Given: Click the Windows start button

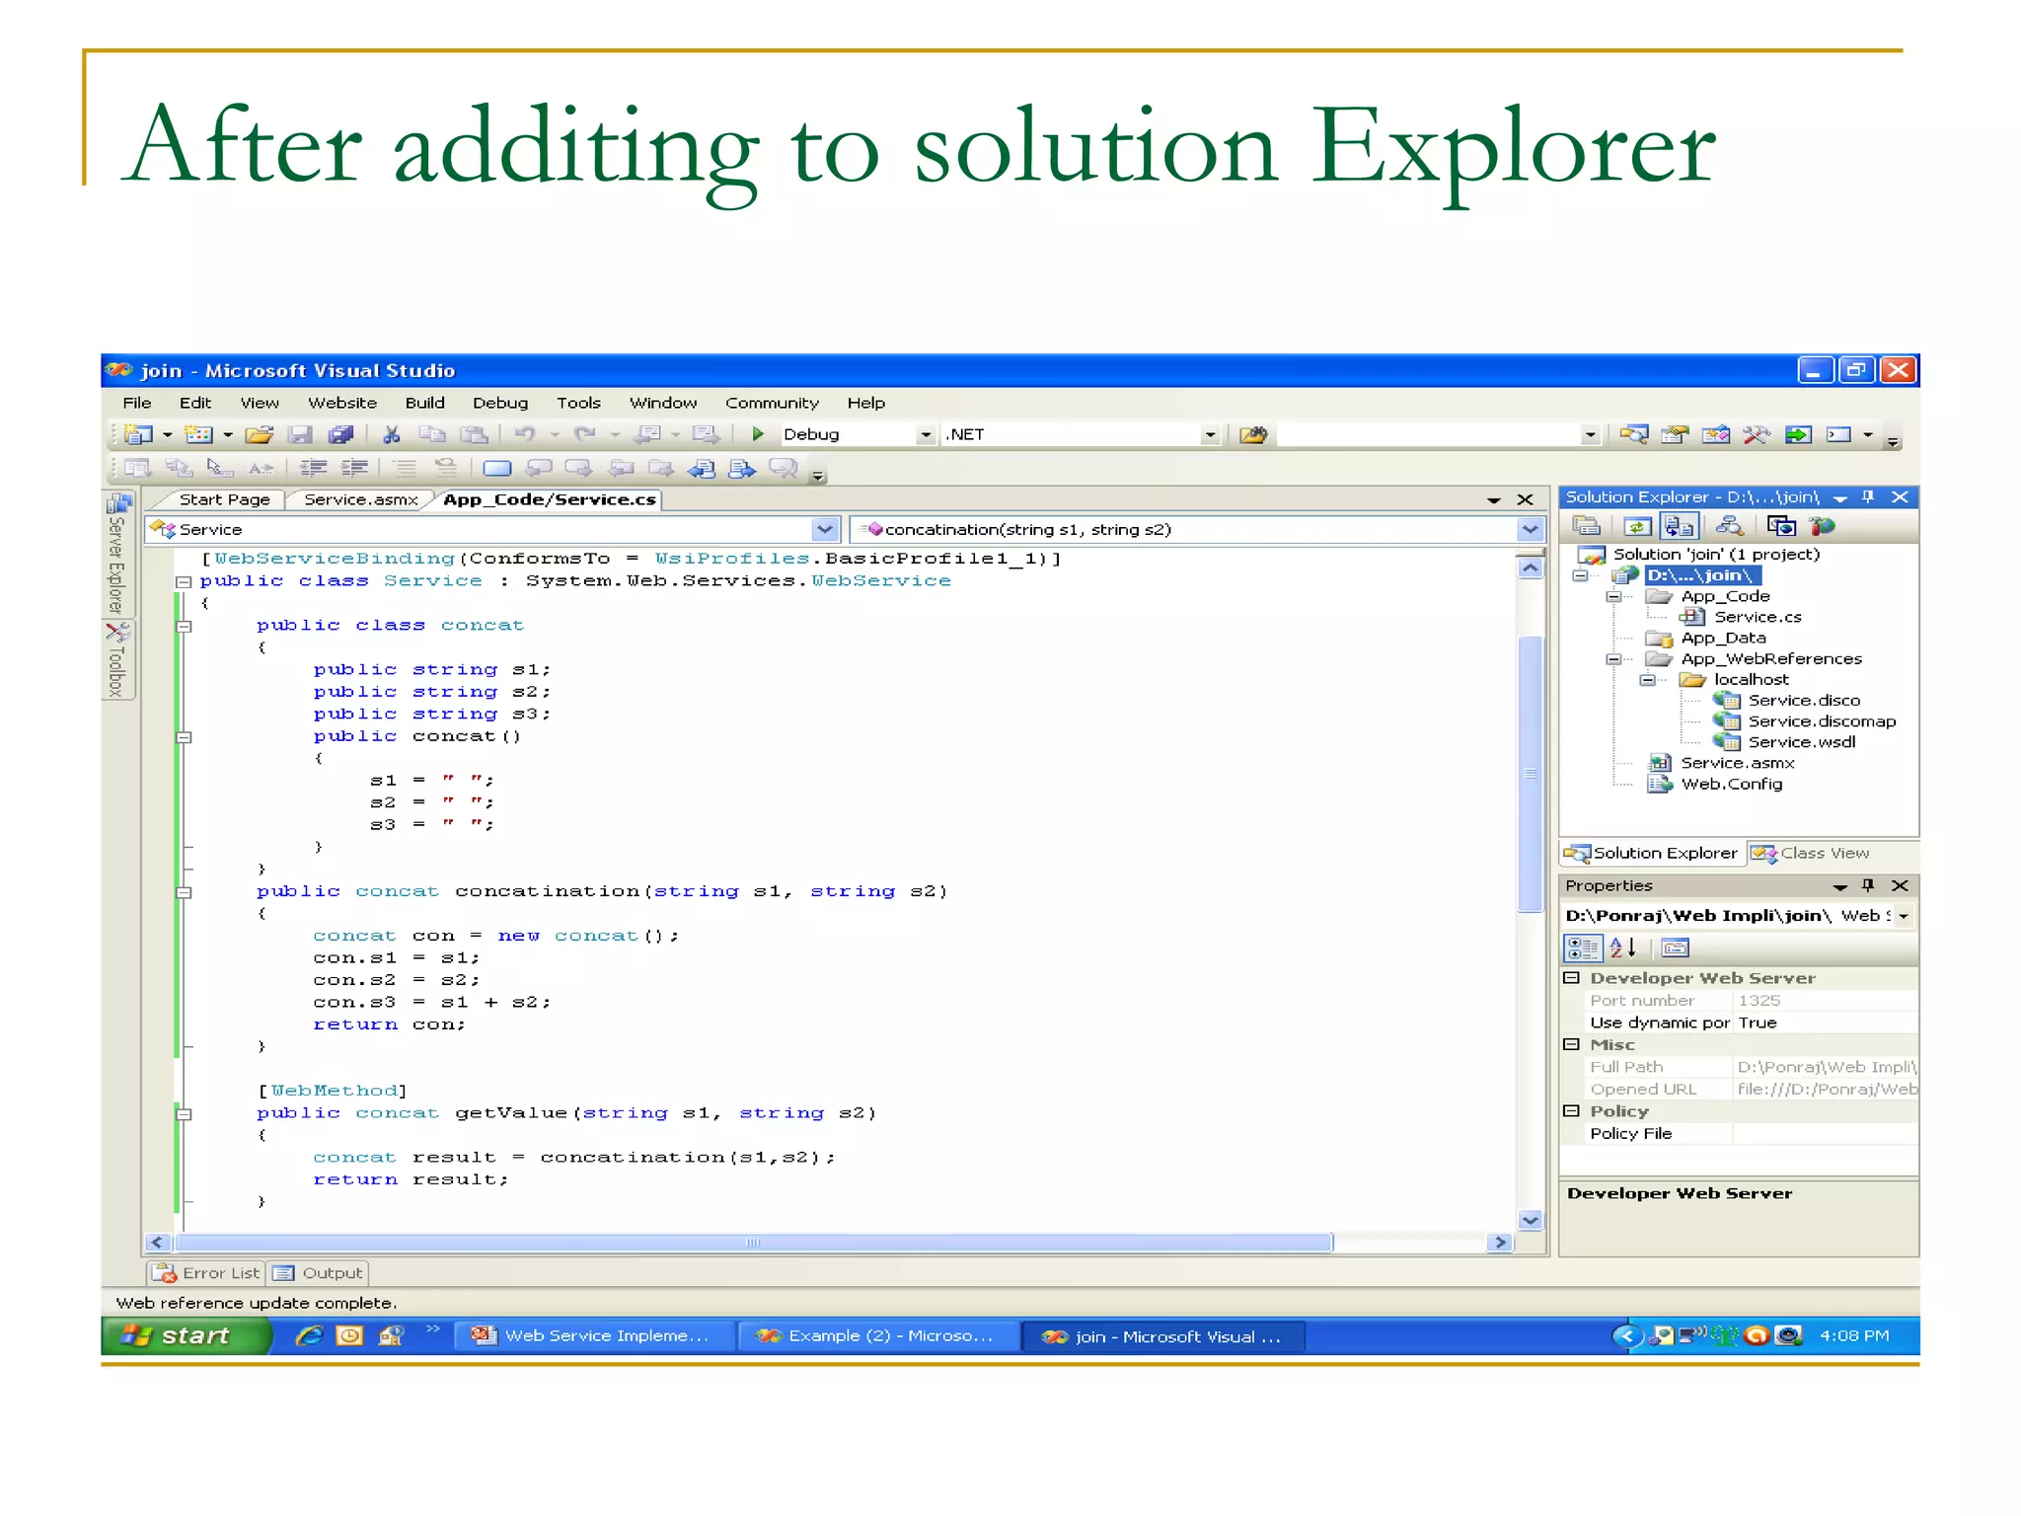Looking at the screenshot, I should 185,1336.
